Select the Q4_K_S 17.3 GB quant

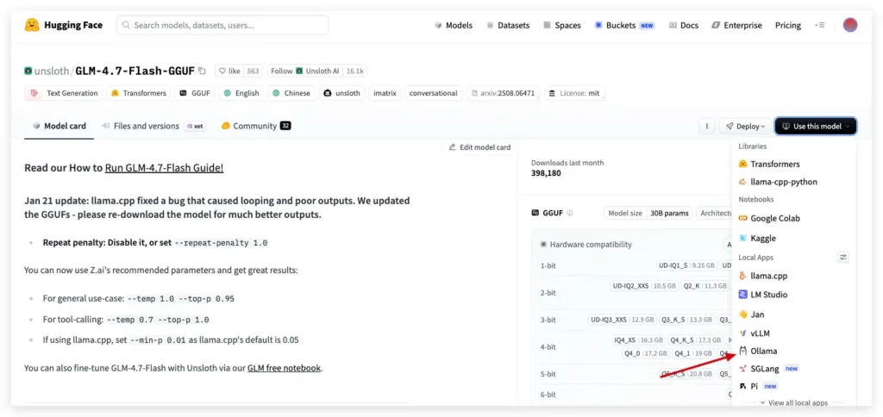(x=696, y=340)
